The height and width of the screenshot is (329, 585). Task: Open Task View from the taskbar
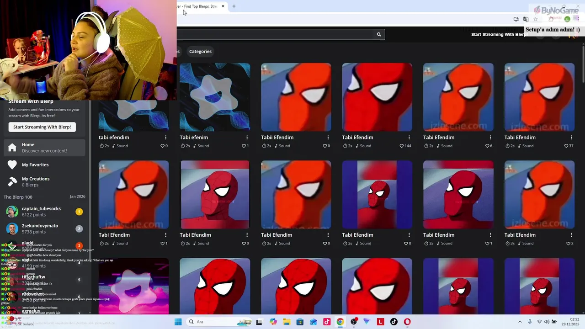point(260,322)
